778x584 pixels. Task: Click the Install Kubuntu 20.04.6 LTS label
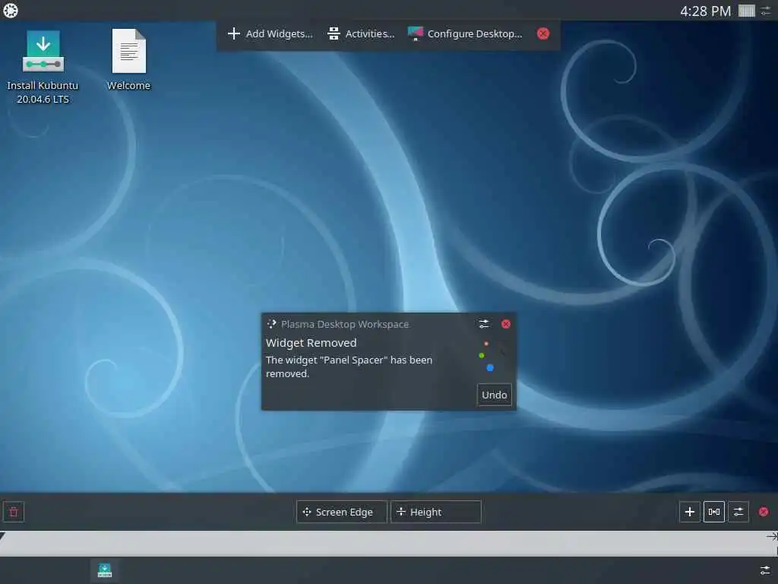click(x=43, y=92)
